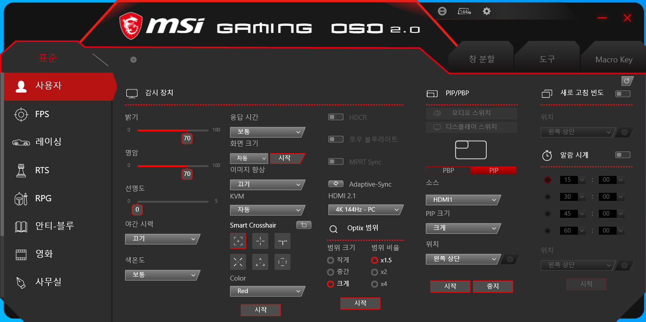Go to the Macro Key tab
The height and width of the screenshot is (322, 646).
click(614, 60)
